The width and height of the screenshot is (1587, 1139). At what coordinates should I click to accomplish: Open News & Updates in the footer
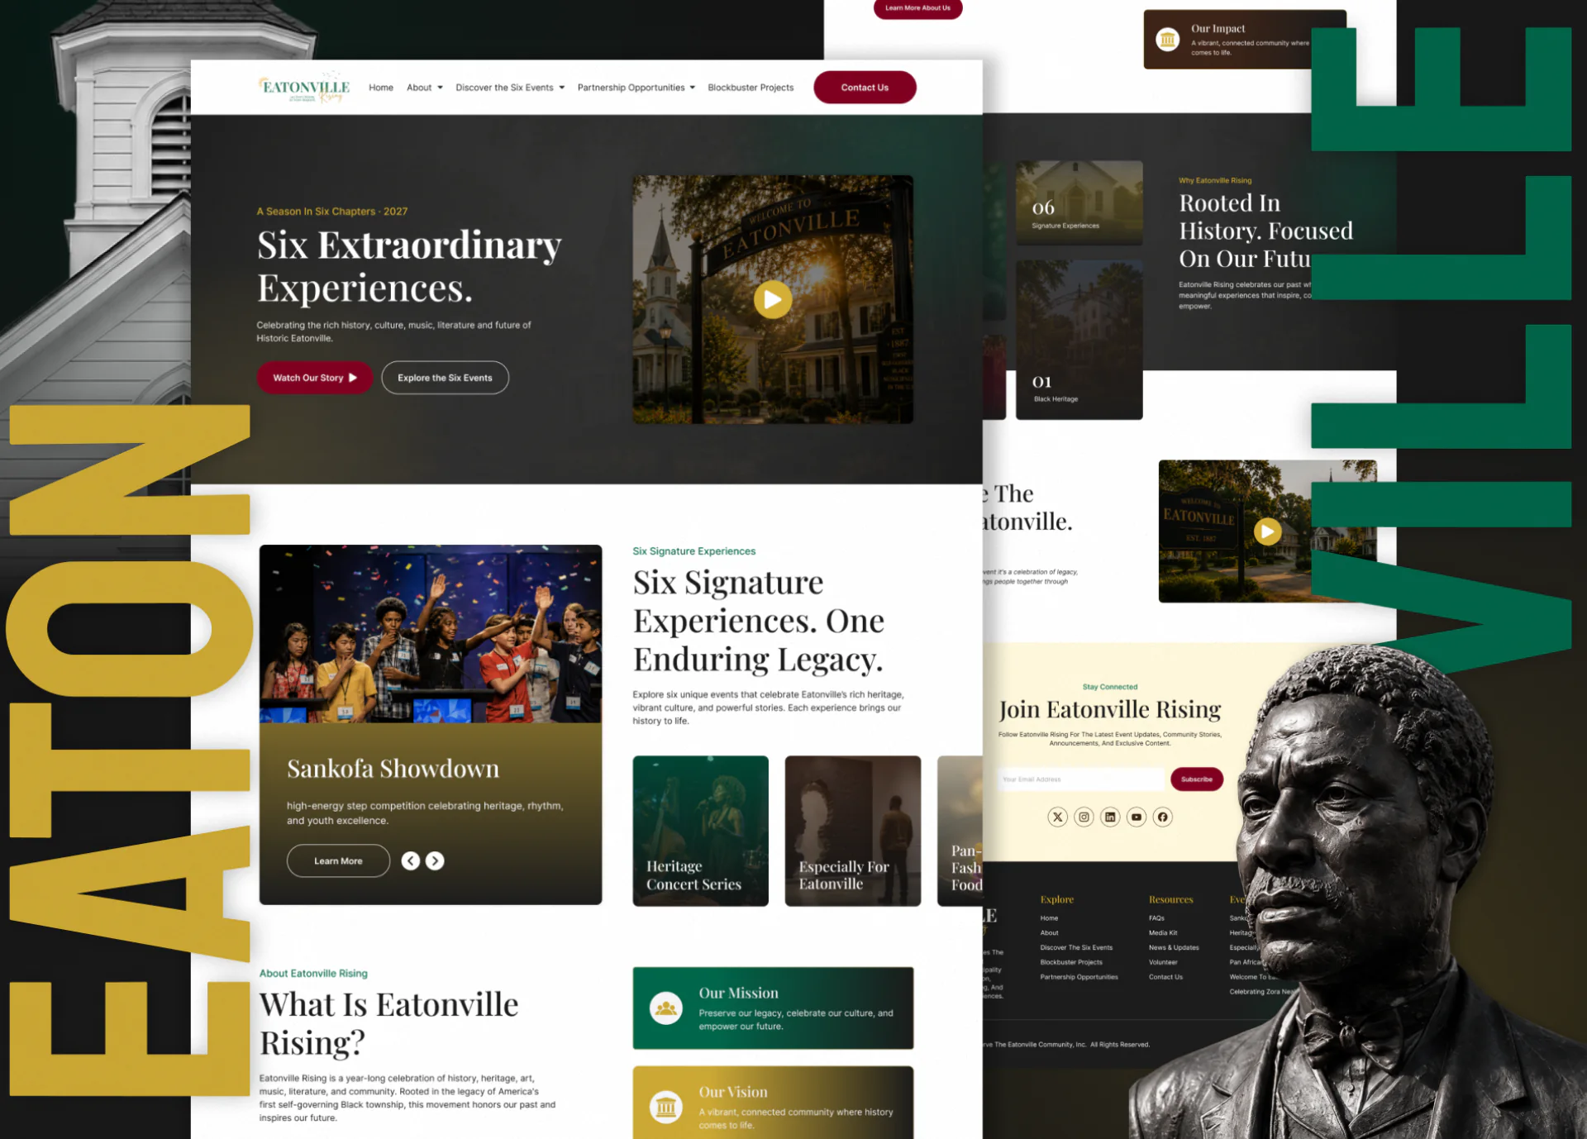(1174, 948)
